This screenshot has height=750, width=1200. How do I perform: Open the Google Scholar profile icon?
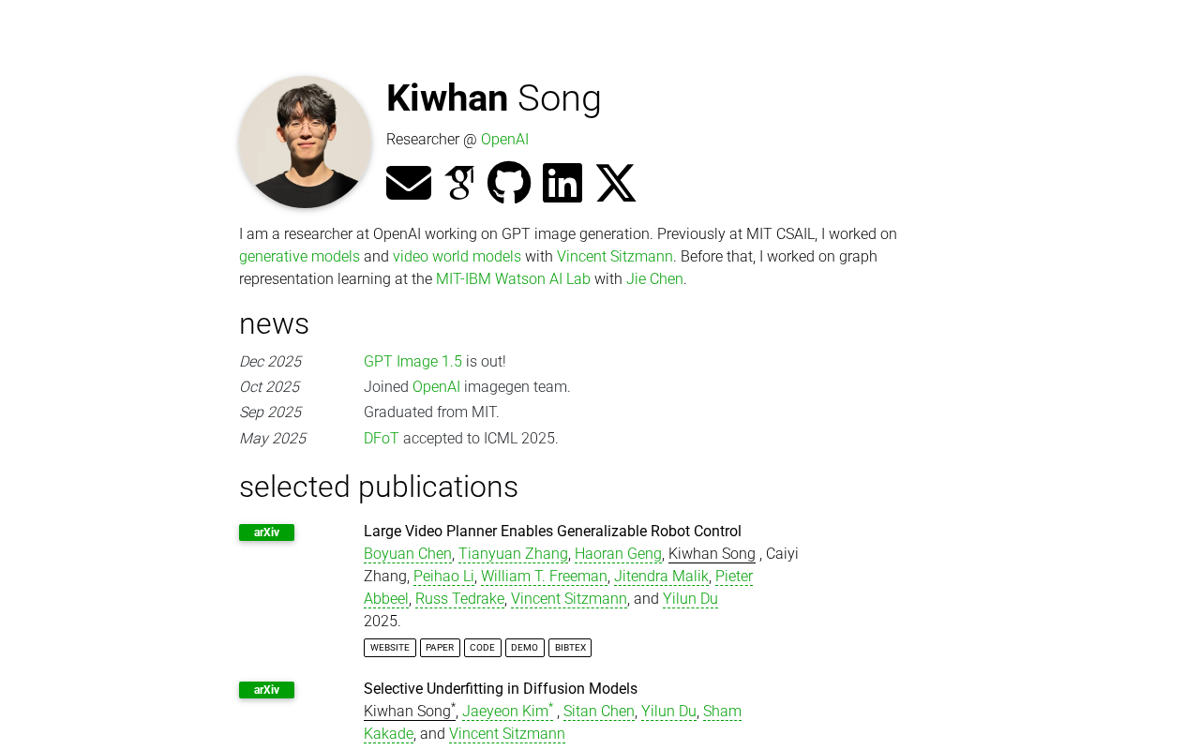coord(459,183)
